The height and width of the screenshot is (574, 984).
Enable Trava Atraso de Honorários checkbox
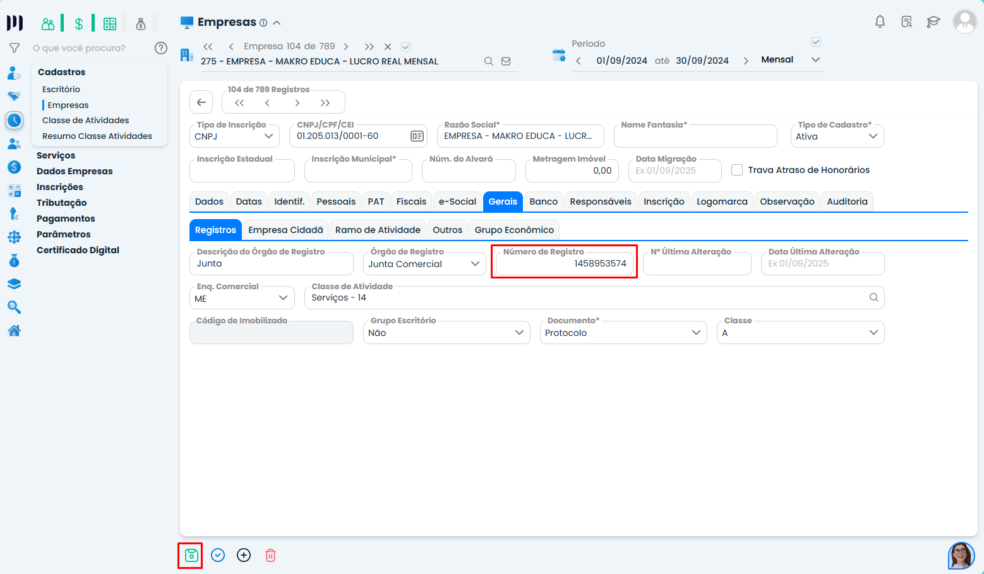(737, 170)
